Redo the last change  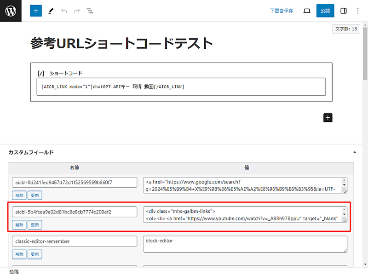click(77, 11)
